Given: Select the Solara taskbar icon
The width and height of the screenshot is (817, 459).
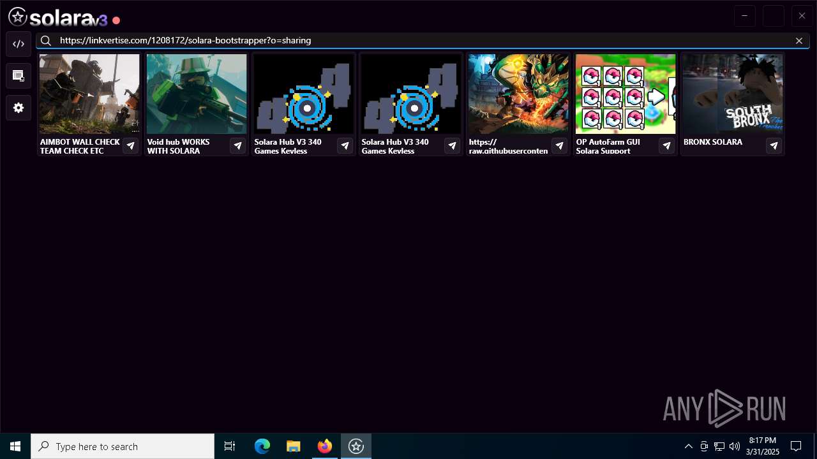Looking at the screenshot, I should coord(356,446).
